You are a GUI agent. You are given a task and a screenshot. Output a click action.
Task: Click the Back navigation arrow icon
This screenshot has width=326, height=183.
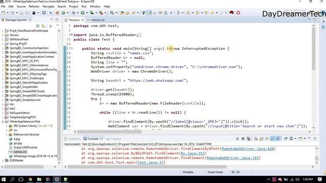[212, 13]
